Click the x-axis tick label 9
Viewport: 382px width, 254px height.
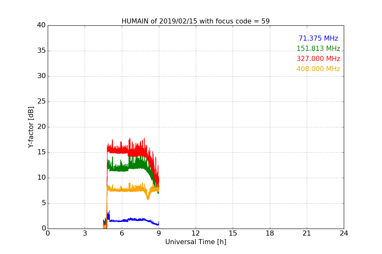tap(159, 233)
